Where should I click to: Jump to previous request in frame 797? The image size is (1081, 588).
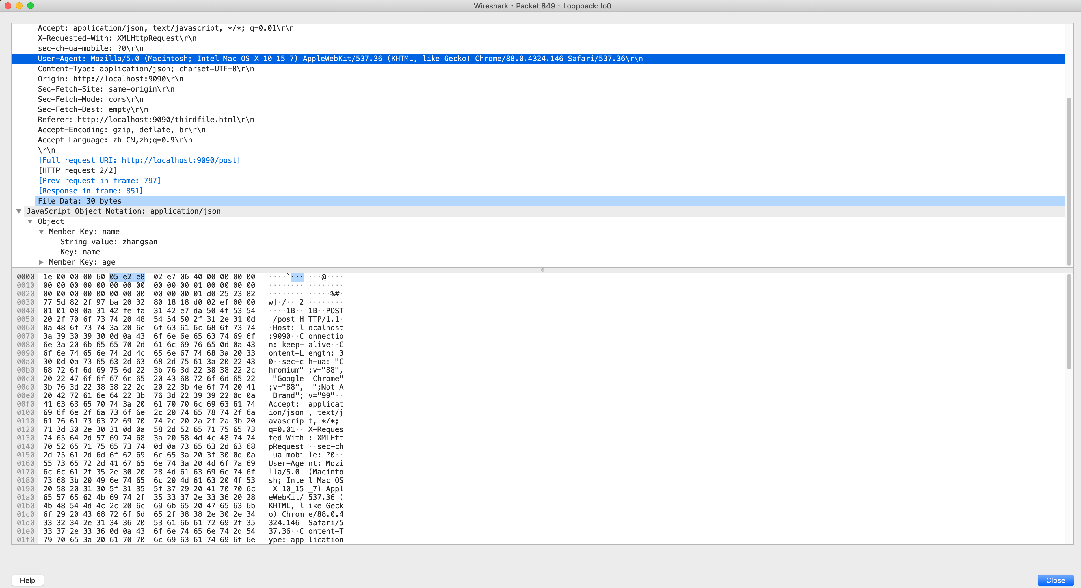pyautogui.click(x=99, y=180)
